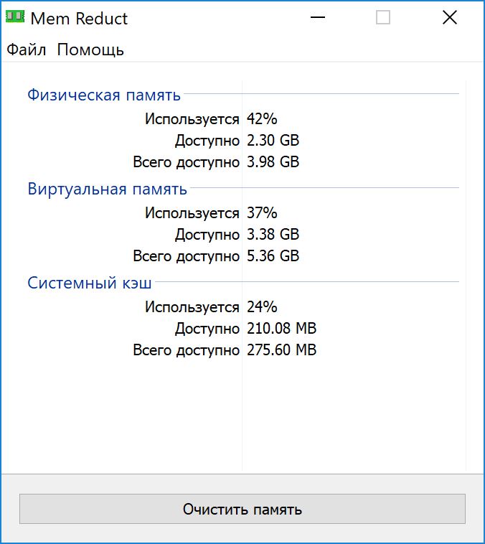Click virtual memory available 3.38 GB value
The height and width of the screenshot is (544, 485).
(273, 235)
